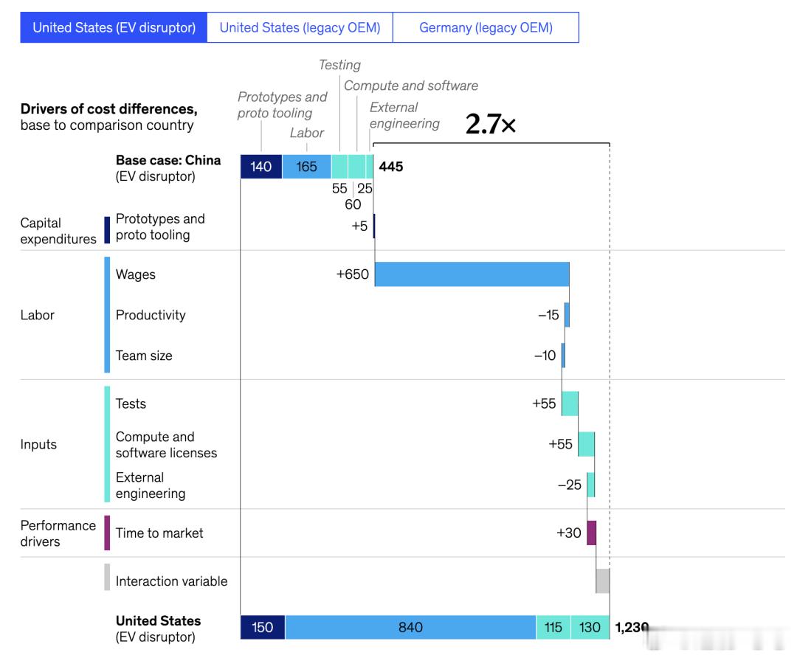797x658 pixels.
Task: Click the 150 segment of United States bar
Action: (x=263, y=627)
